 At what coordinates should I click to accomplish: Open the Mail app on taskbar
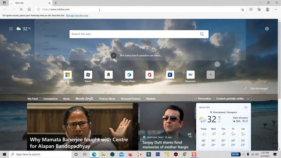(121, 154)
